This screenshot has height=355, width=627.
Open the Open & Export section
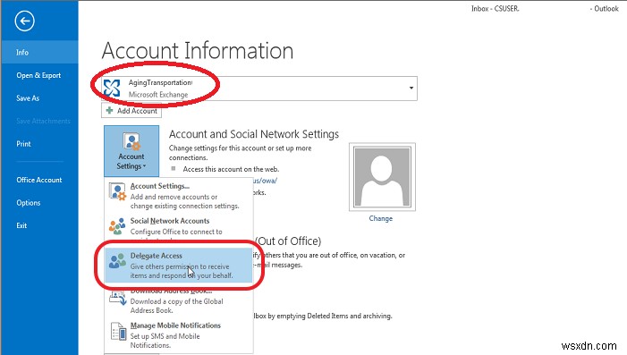[39, 75]
